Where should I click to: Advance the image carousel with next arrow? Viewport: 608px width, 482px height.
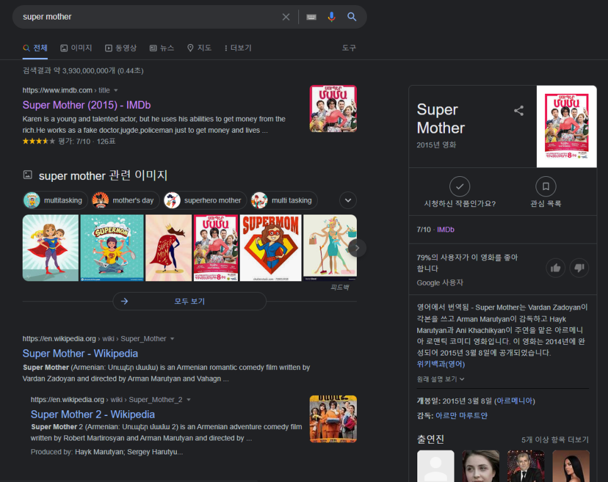[x=357, y=248]
